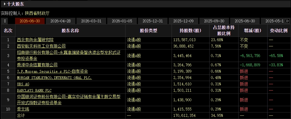Select the 2025-12-09 tab

click(x=183, y=21)
